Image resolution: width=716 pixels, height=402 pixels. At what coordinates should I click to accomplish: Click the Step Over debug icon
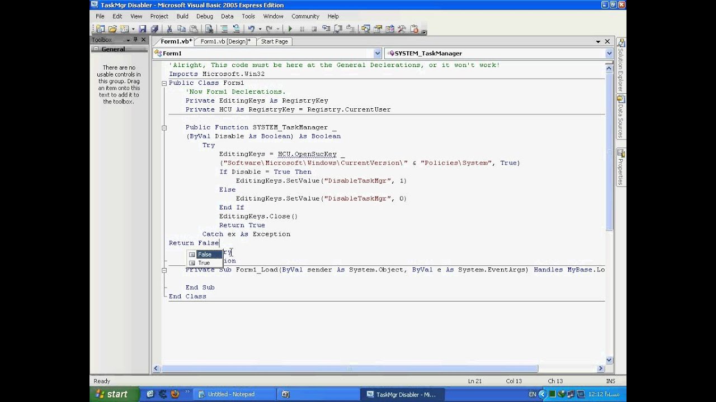338,29
